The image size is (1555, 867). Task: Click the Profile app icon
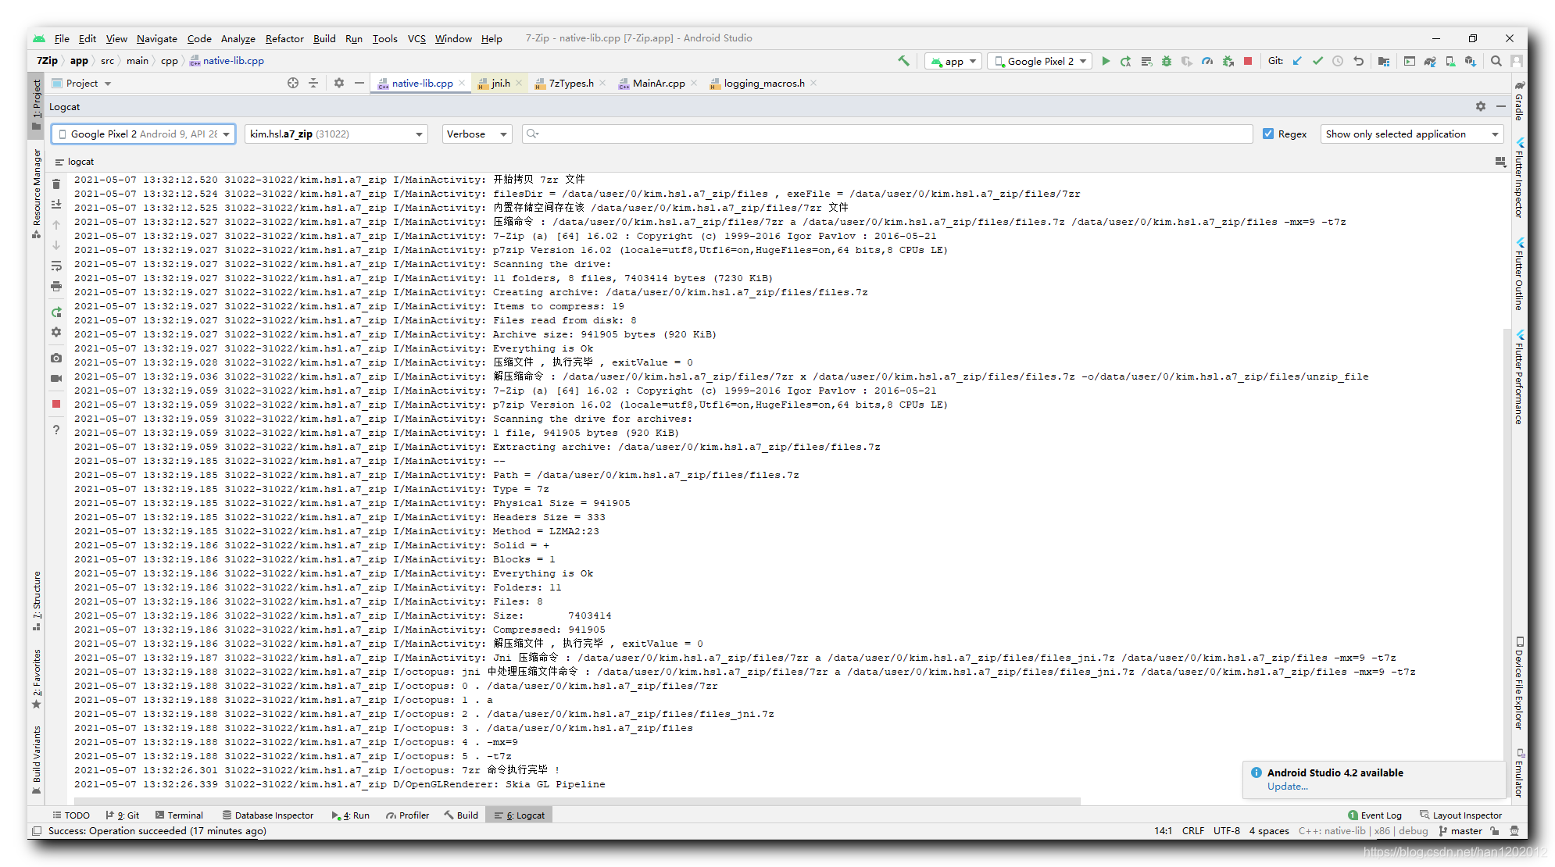(x=1206, y=61)
